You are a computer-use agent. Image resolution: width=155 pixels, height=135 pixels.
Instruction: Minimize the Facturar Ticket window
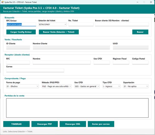click(x=138, y=2)
